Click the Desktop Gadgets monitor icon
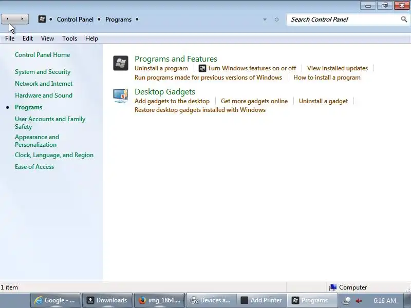 121,96
